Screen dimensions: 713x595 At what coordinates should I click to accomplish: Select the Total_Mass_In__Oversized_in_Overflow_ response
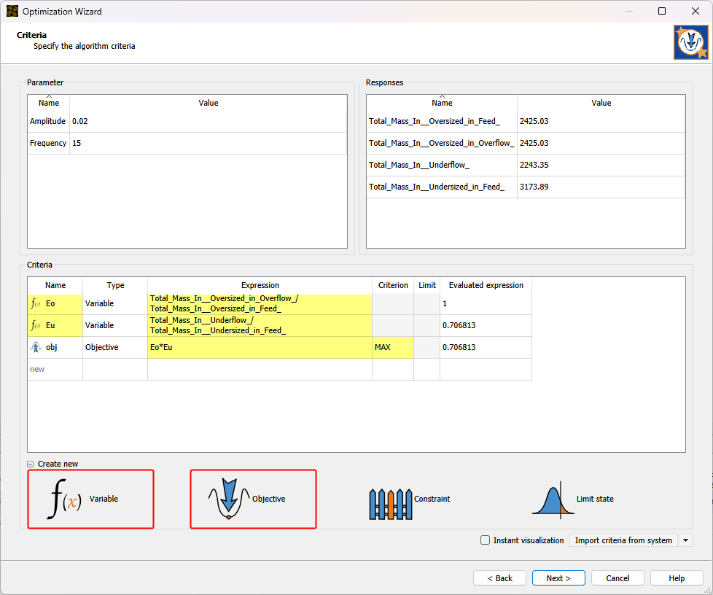442,144
